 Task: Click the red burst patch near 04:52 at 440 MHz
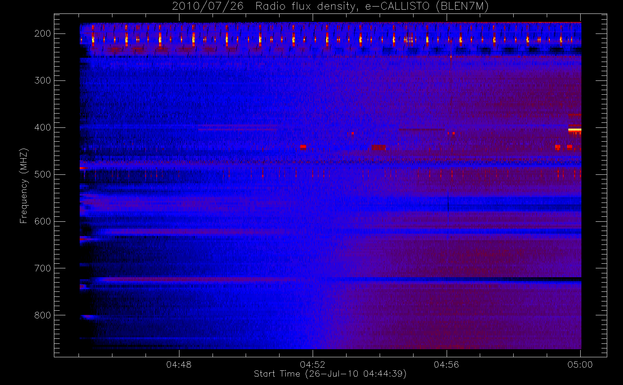point(303,147)
